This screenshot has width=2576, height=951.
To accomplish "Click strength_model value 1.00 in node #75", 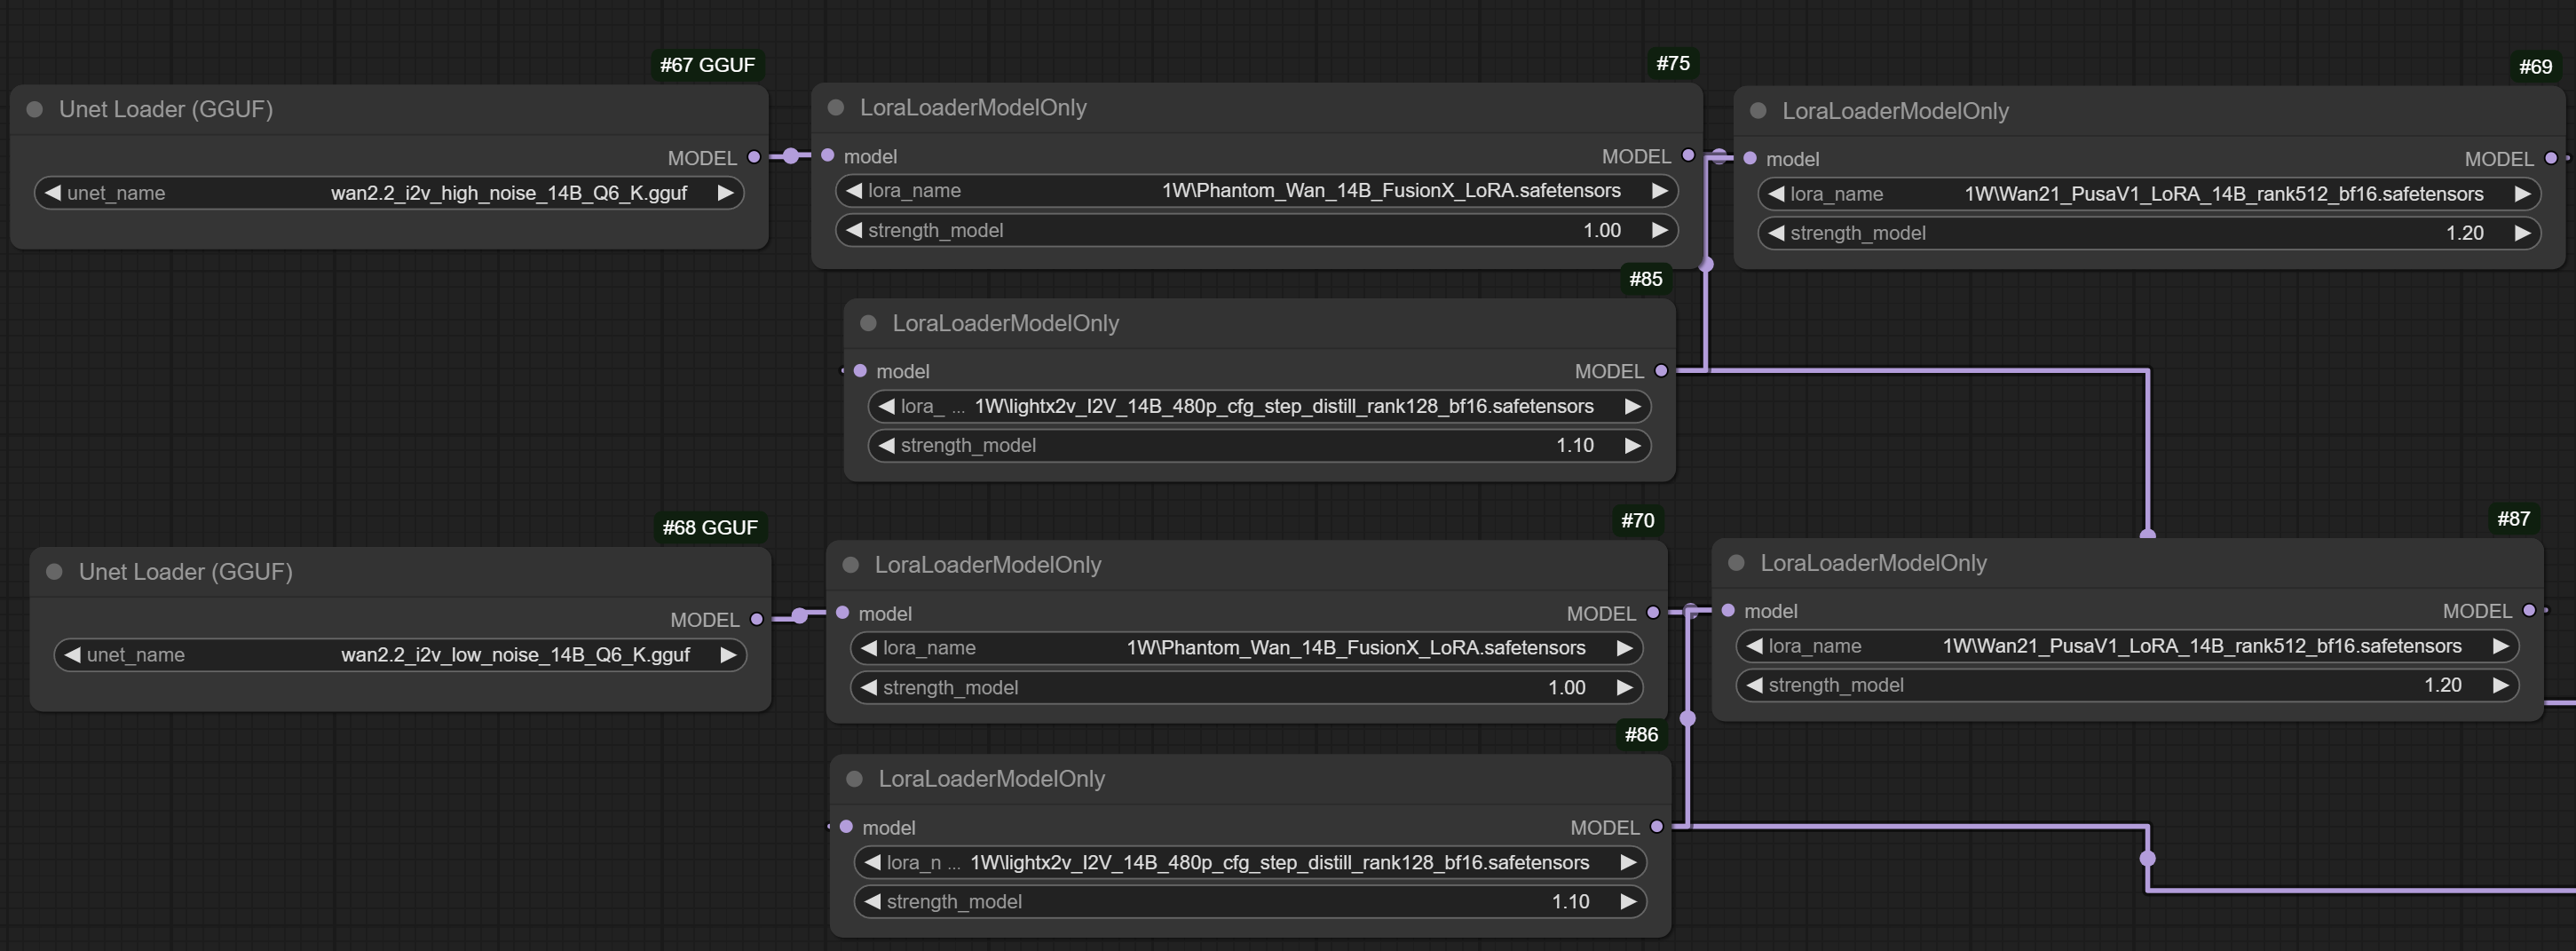I will 1602,230.
